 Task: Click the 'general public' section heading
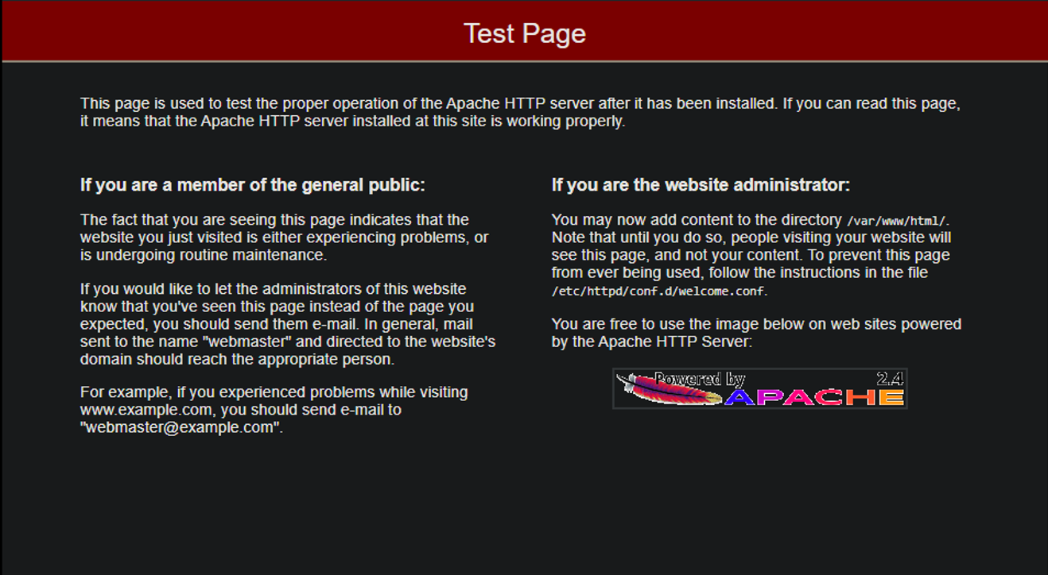[252, 184]
